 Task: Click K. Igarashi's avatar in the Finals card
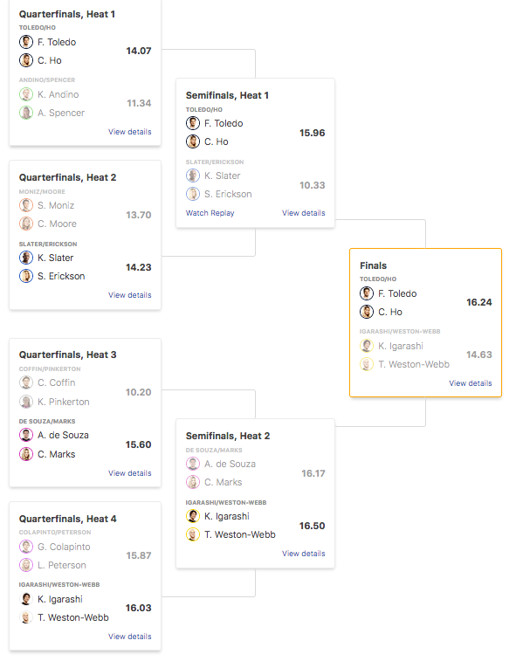pyautogui.click(x=367, y=346)
